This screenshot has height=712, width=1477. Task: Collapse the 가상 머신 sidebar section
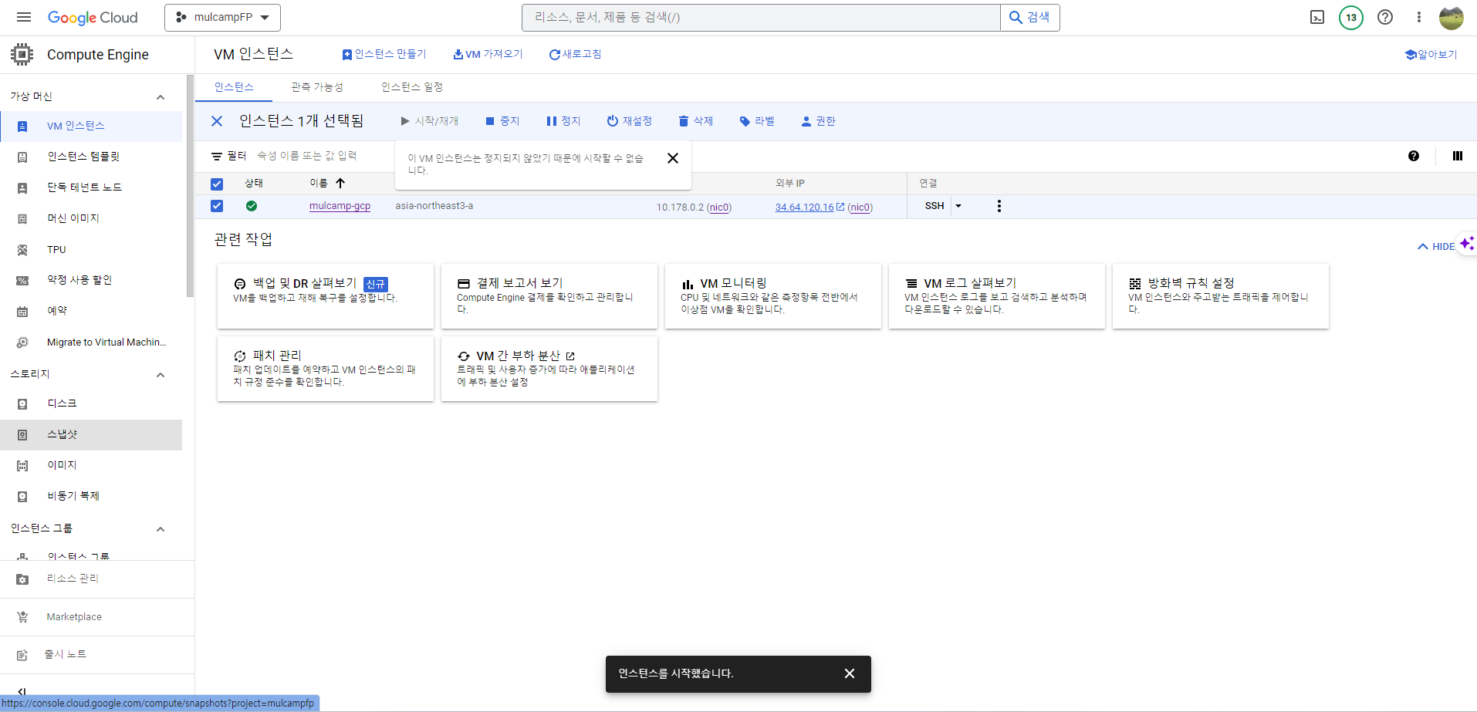[x=161, y=97]
